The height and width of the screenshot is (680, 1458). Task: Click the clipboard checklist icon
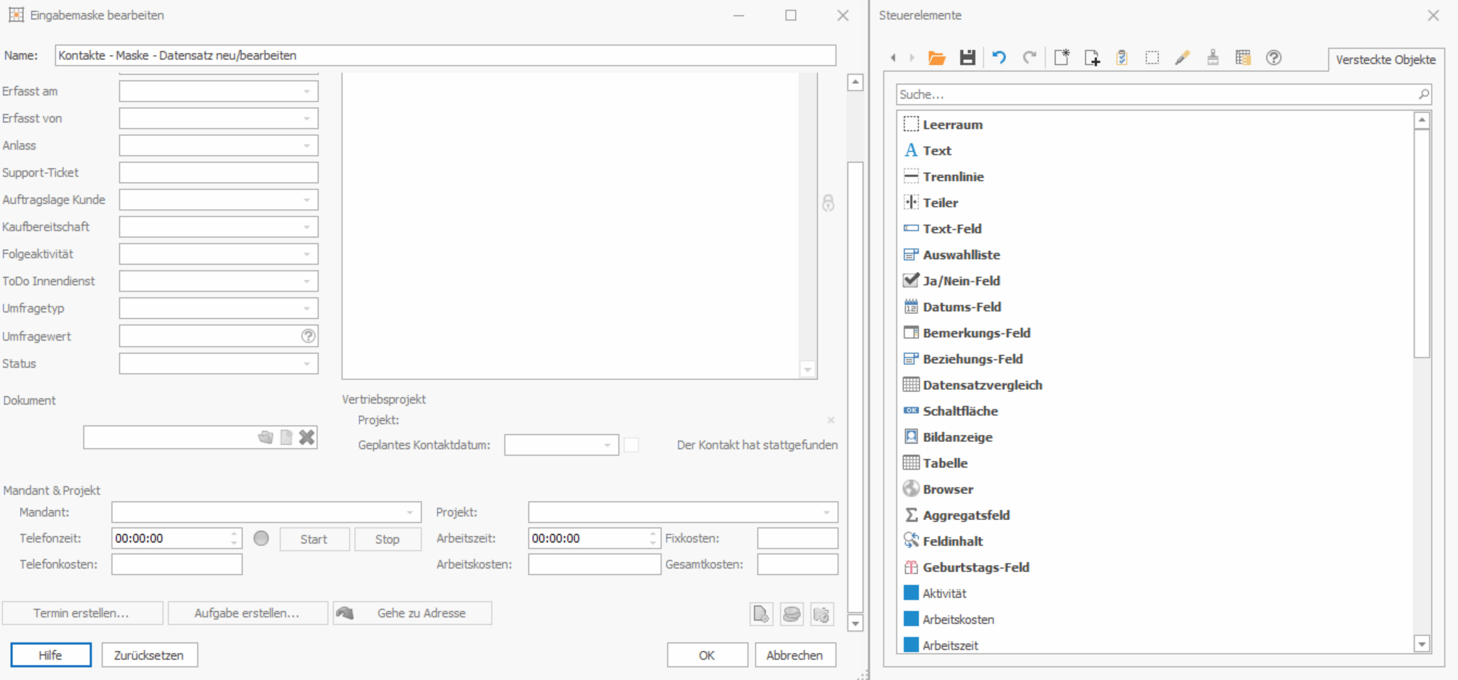point(1122,58)
